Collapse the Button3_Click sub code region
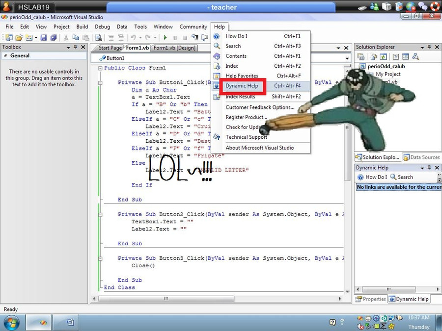The width and height of the screenshot is (442, 331). (100, 258)
